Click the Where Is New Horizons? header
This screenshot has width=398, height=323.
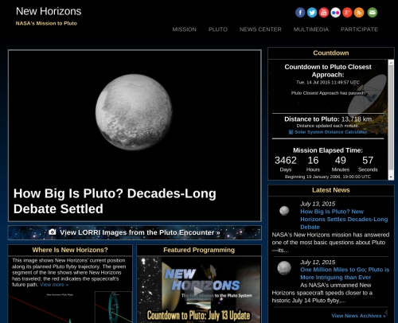(70, 250)
